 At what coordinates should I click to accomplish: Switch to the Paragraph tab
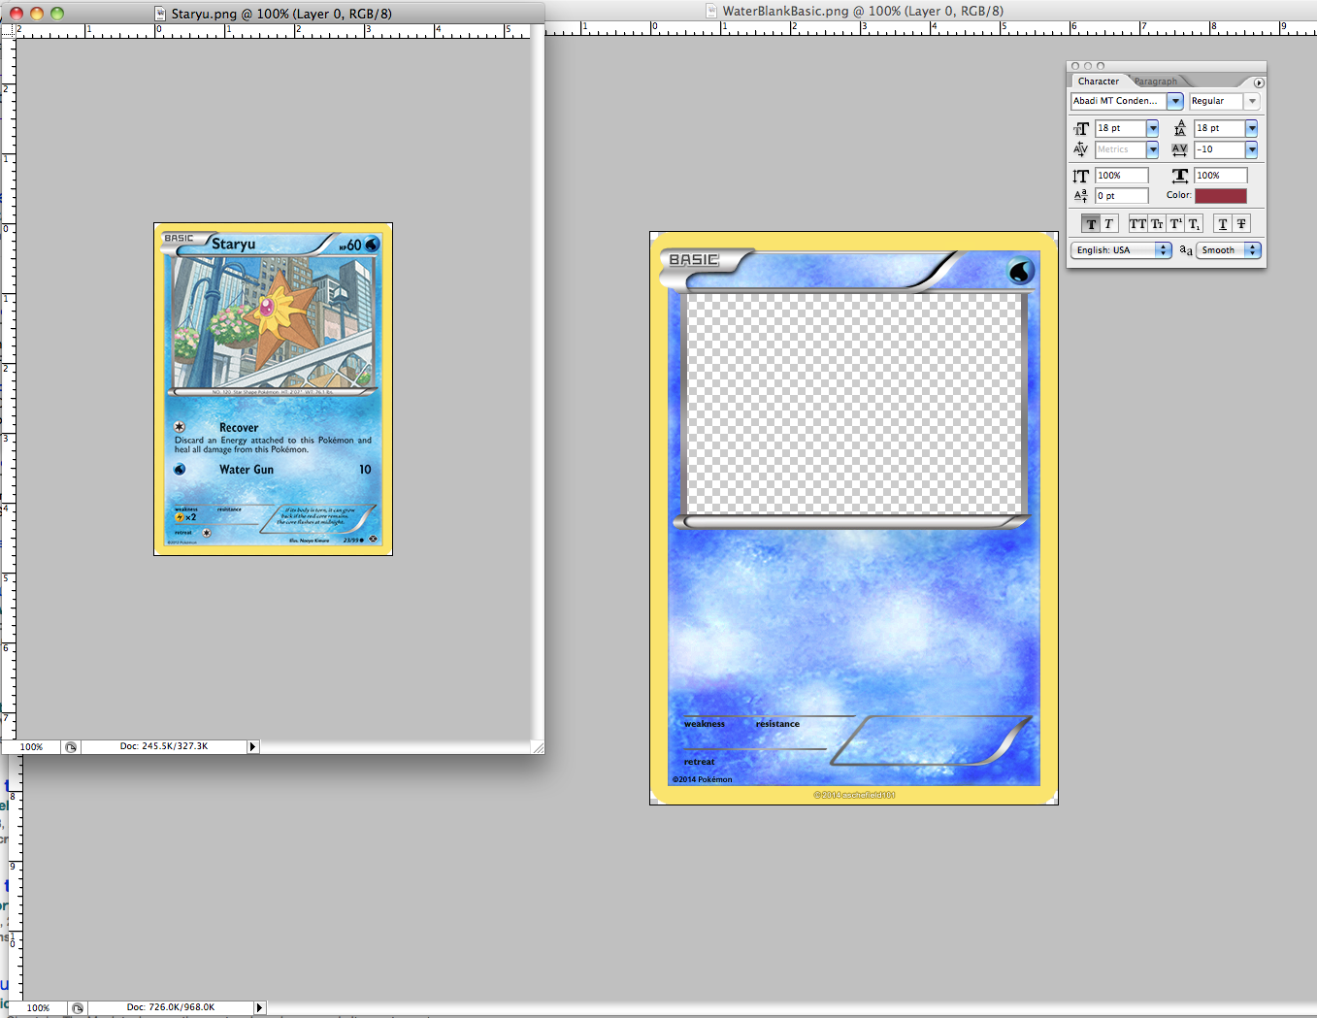coord(1155,82)
